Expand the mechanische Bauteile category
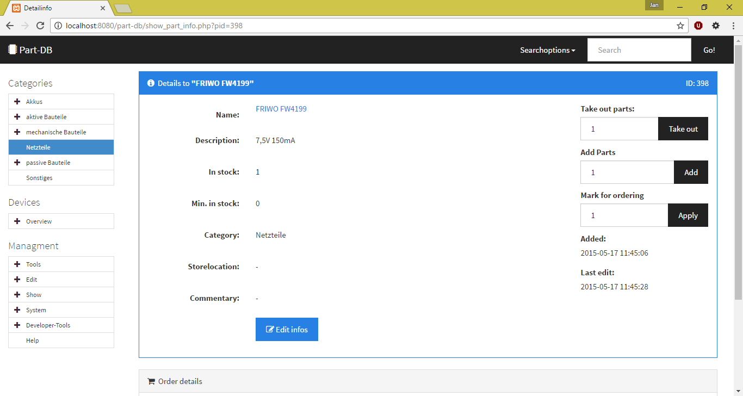This screenshot has width=743, height=396. point(17,132)
